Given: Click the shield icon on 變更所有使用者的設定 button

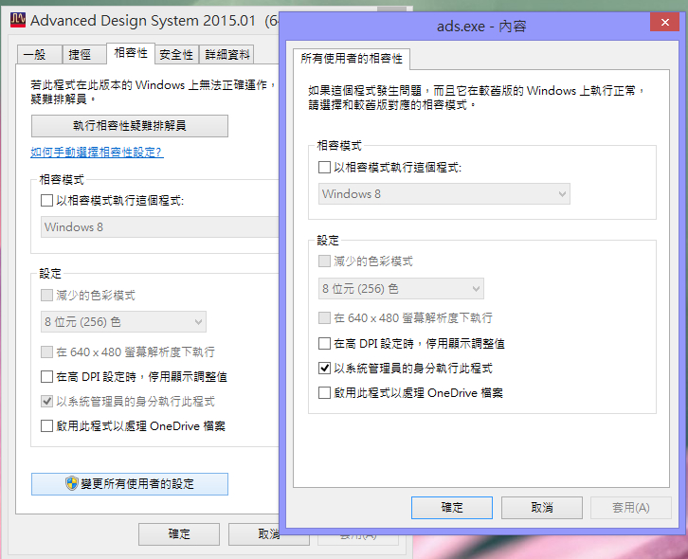Looking at the screenshot, I should point(71,483).
